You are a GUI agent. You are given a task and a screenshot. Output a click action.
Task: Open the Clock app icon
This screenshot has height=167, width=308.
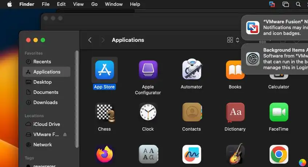coord(148,112)
